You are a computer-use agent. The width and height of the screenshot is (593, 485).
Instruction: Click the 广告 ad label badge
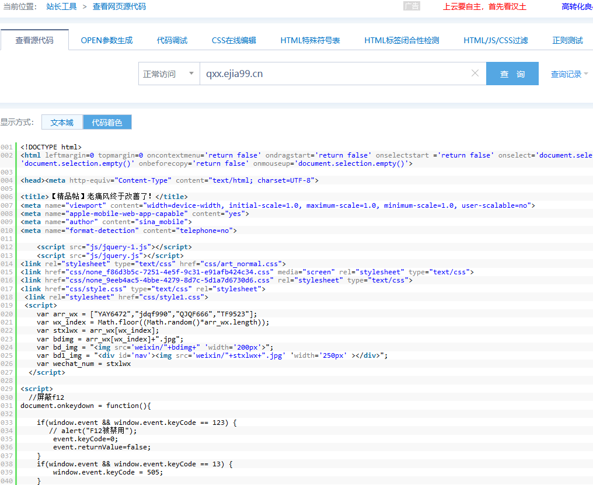click(x=411, y=6)
